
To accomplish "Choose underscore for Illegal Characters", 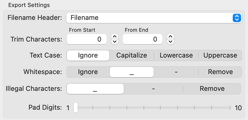I will point(95,89).
